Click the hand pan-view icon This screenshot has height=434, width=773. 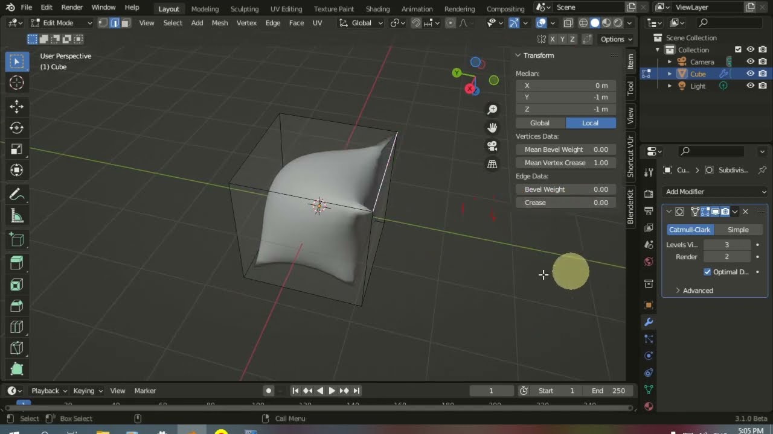click(493, 128)
